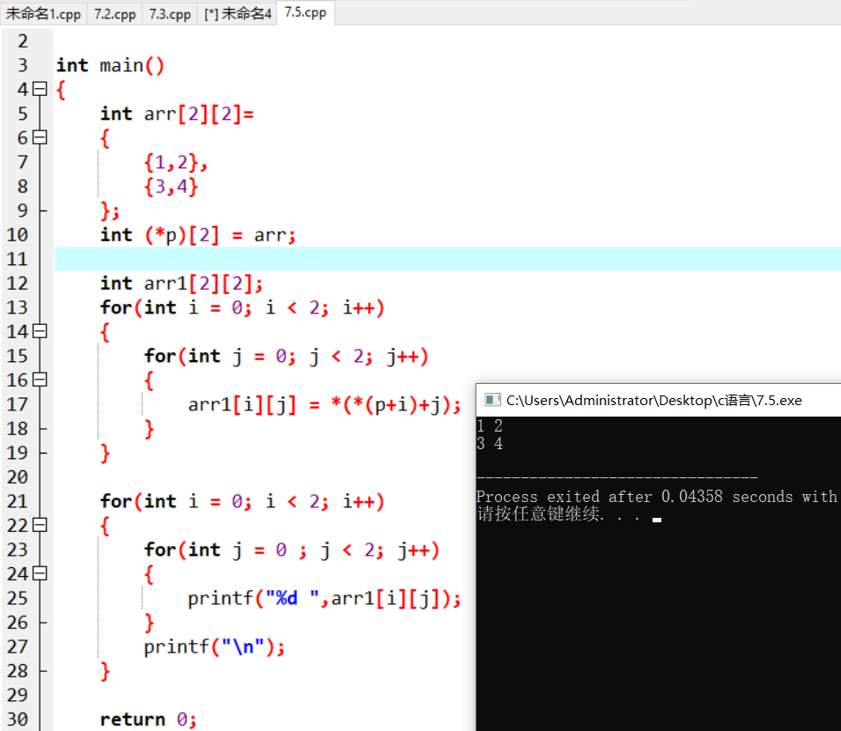Collapse the print loop fold at line 22
The height and width of the screenshot is (731, 841).
[40, 525]
